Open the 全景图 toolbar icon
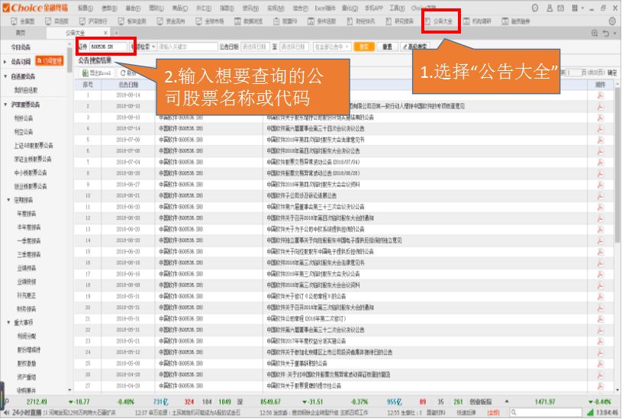Image resolution: width=622 pixels, height=419 pixels. [x=22, y=21]
